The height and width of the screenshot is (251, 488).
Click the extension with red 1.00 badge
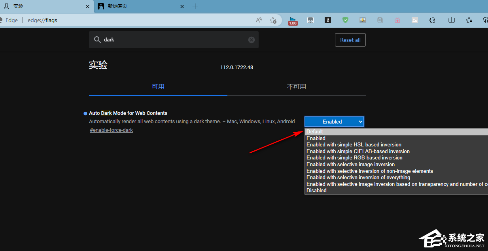click(x=293, y=21)
